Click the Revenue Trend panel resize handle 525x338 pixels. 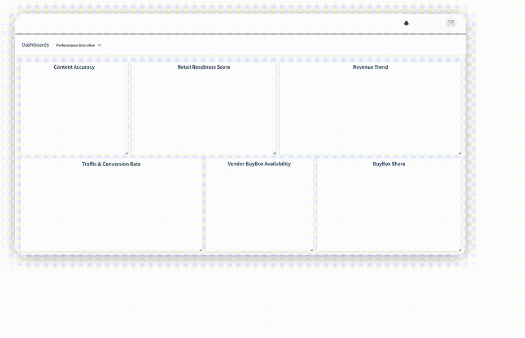pyautogui.click(x=460, y=153)
